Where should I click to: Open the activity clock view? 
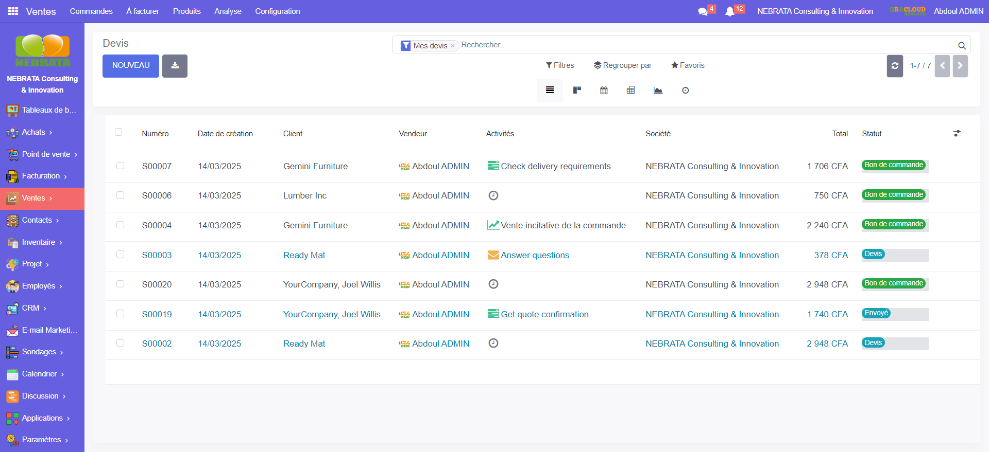pyautogui.click(x=685, y=91)
